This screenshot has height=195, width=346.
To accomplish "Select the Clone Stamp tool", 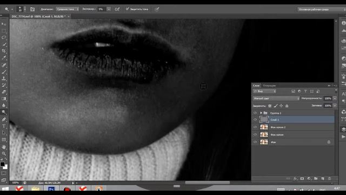I will [4, 79].
